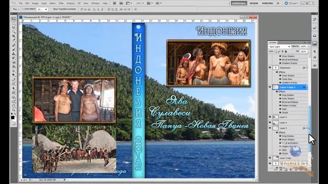The width and height of the screenshot is (328, 184).
Task: Open the CS Live button
Action: point(291,4)
